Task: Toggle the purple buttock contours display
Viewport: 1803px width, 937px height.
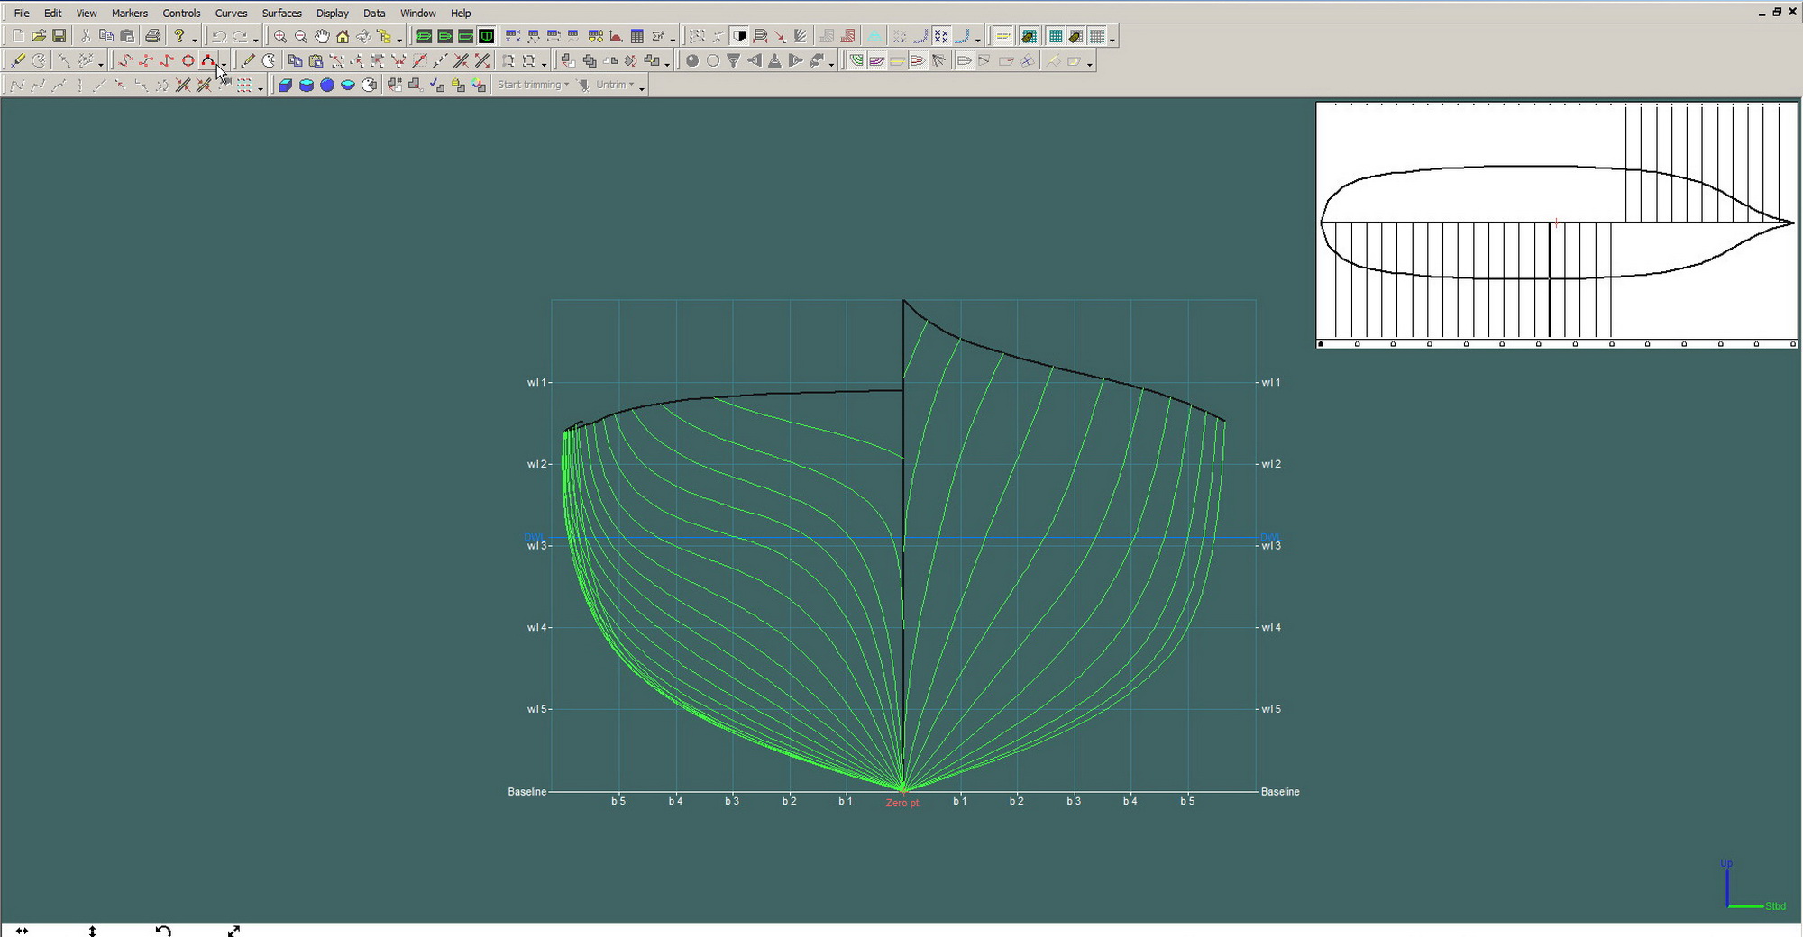Action: point(876,60)
